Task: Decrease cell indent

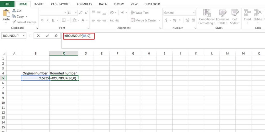Action: (x=112, y=20)
